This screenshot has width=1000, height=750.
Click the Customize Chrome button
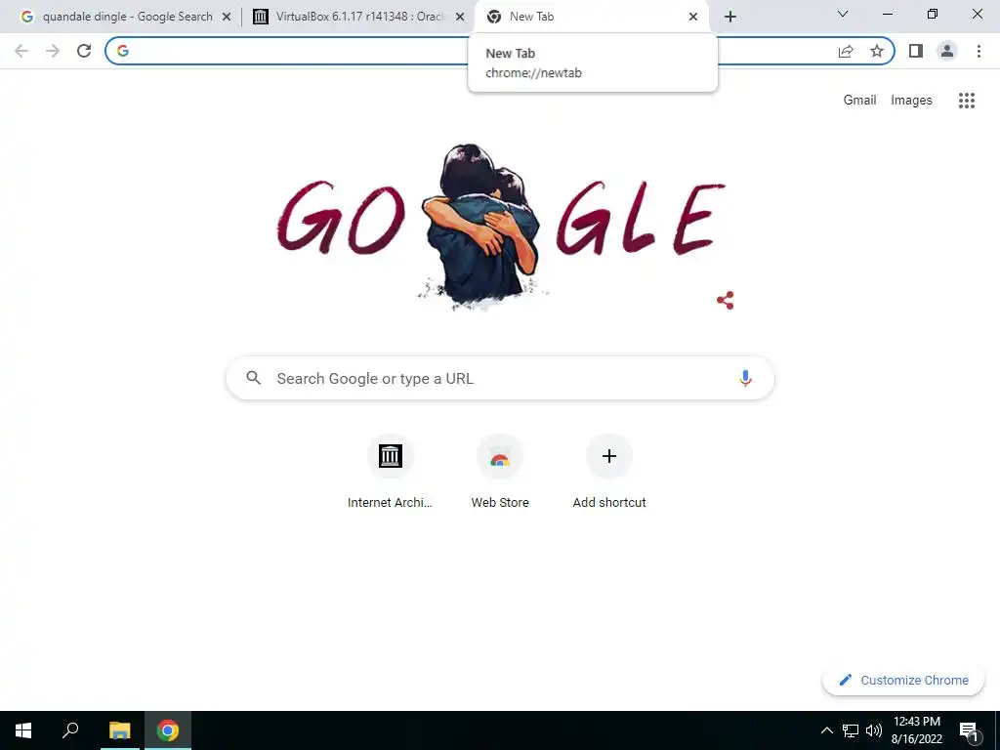pos(903,680)
